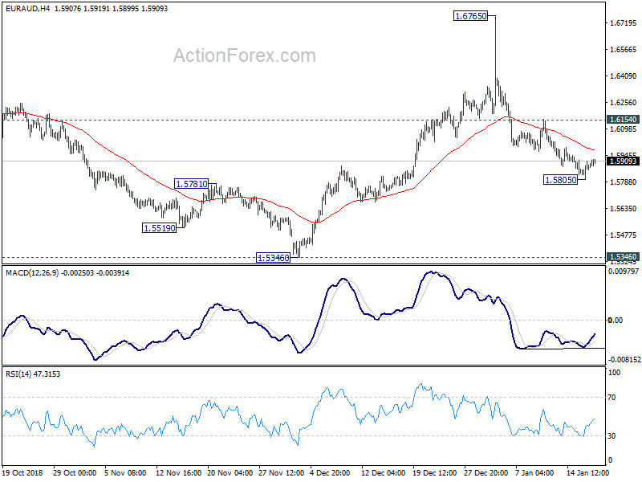Click the current price 1.59093 axis tag

point(624,161)
